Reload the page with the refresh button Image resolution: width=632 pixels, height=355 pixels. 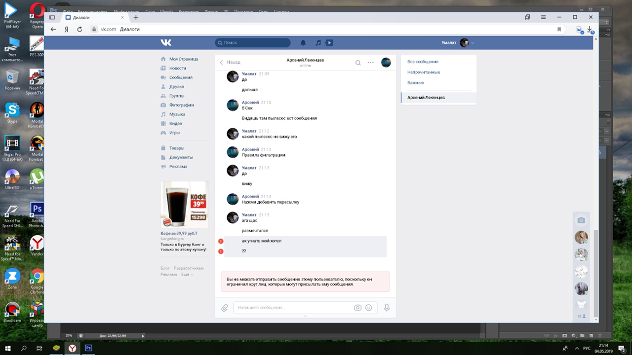point(79,29)
